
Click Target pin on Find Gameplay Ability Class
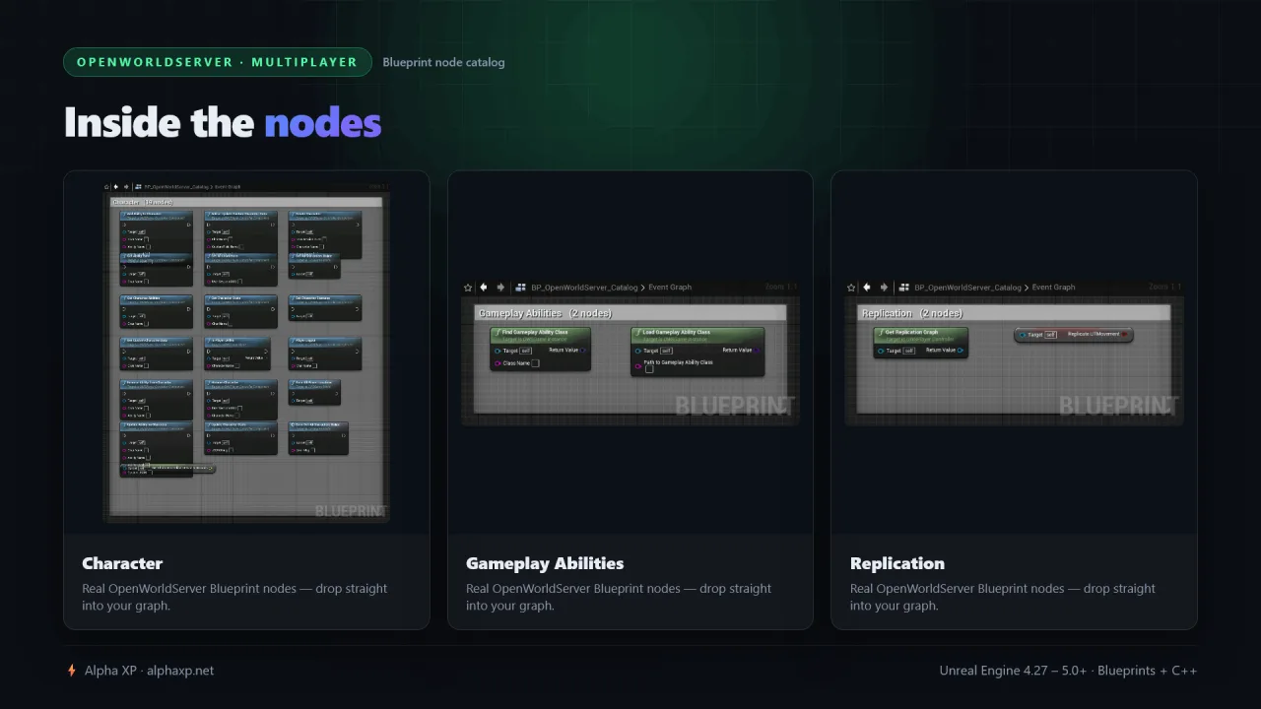click(x=498, y=351)
